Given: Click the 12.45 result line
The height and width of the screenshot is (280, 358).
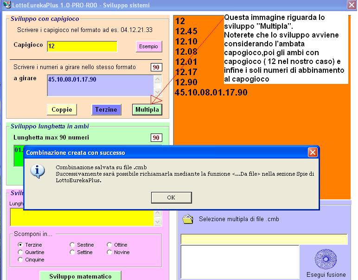Looking at the screenshot, I should point(186,31).
